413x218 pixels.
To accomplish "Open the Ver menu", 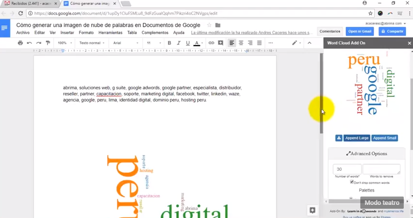I will [53, 33].
